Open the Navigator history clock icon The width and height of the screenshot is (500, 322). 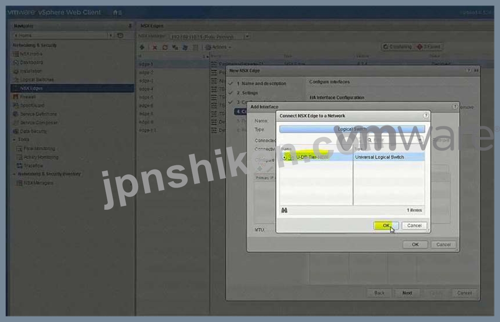tap(120, 36)
